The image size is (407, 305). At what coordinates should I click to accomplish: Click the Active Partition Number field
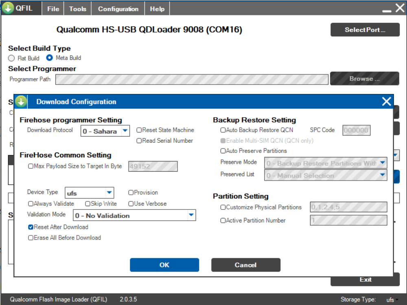348,220
